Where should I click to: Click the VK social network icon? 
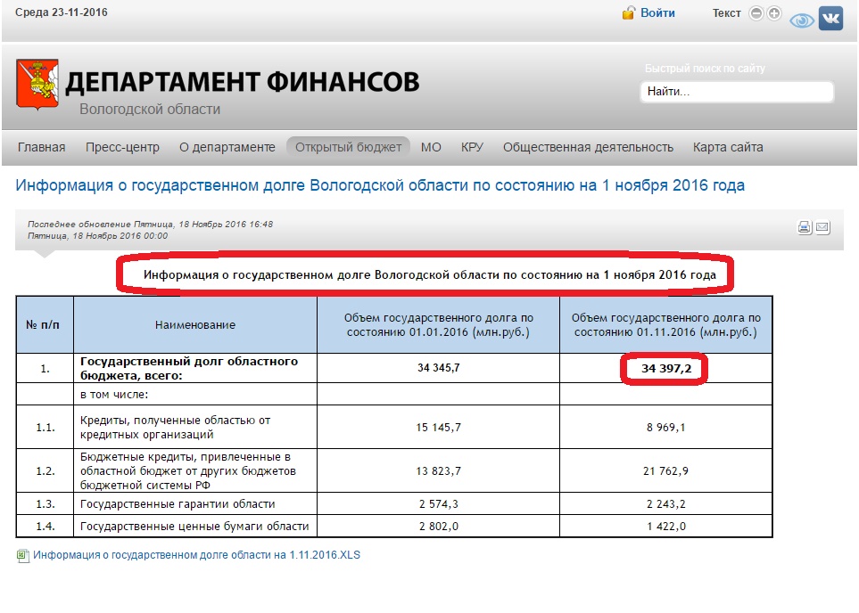pyautogui.click(x=830, y=18)
